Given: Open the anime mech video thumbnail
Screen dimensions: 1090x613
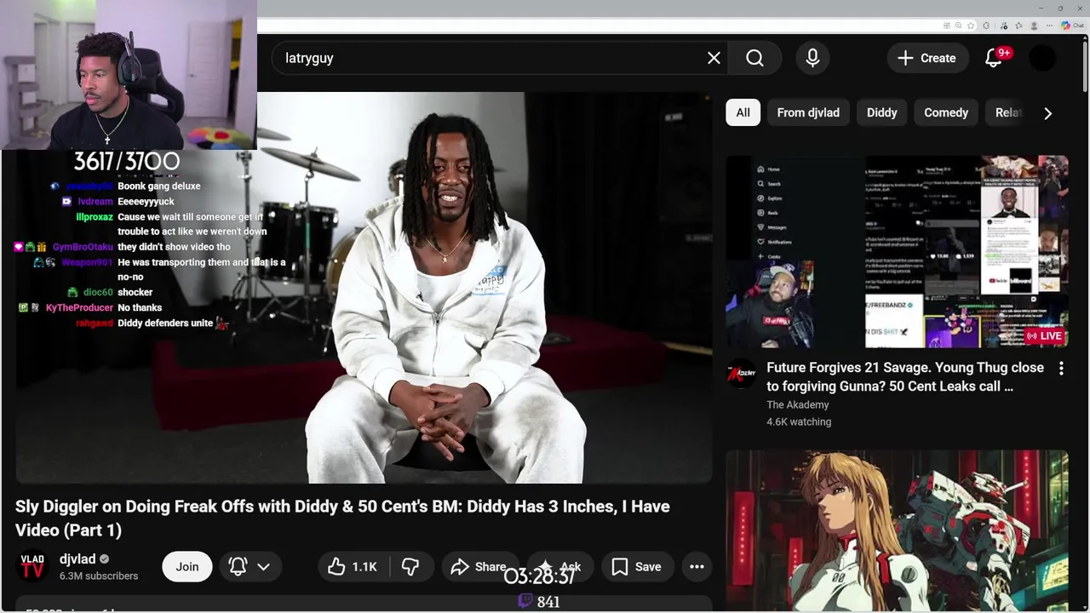Looking at the screenshot, I should [897, 531].
